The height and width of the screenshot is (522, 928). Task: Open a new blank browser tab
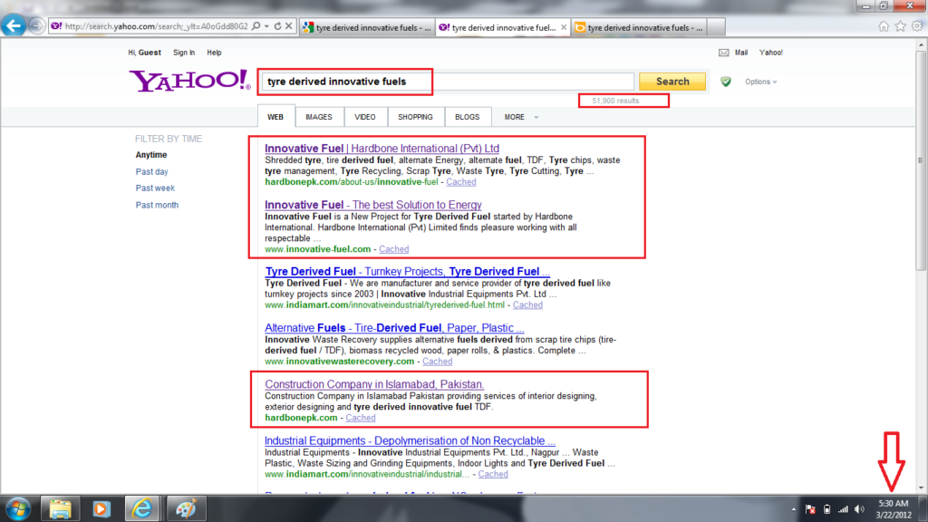pos(716,27)
